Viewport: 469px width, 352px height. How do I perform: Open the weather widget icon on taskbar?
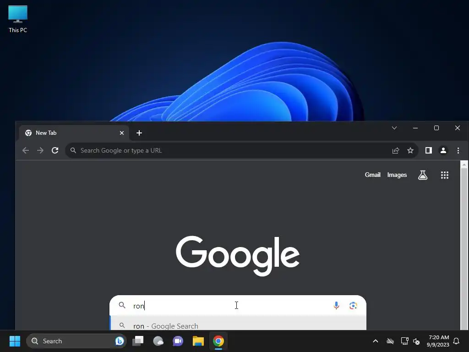[x=158, y=341]
